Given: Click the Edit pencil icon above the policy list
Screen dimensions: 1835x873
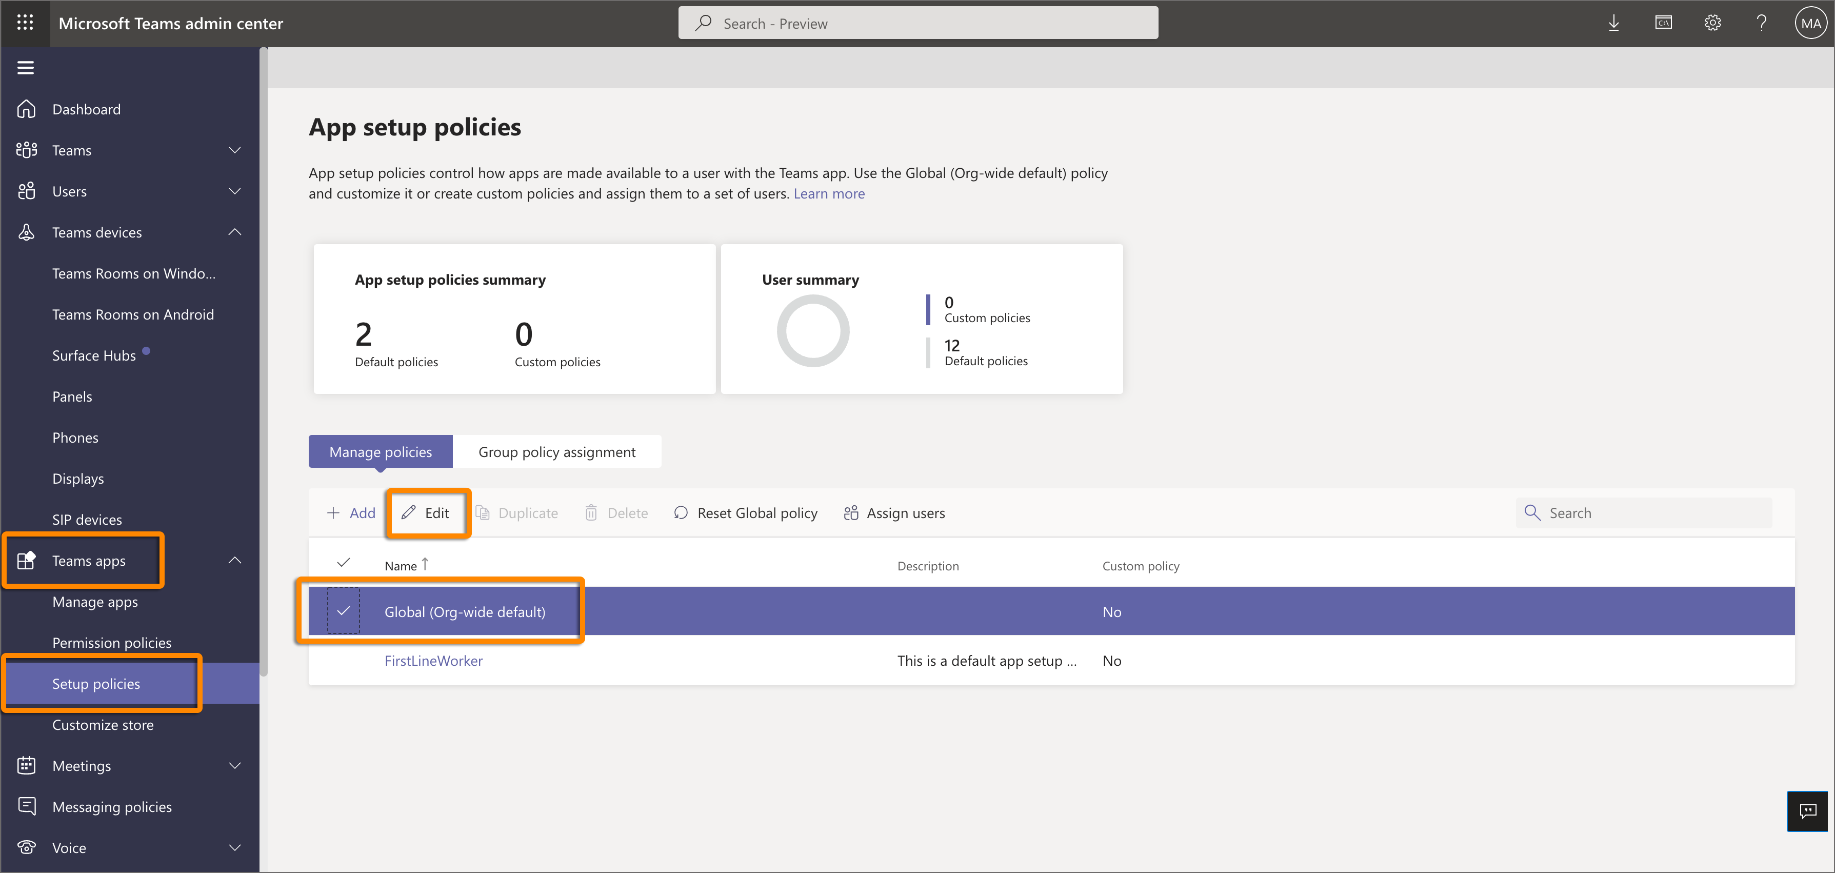Looking at the screenshot, I should pyautogui.click(x=410, y=512).
